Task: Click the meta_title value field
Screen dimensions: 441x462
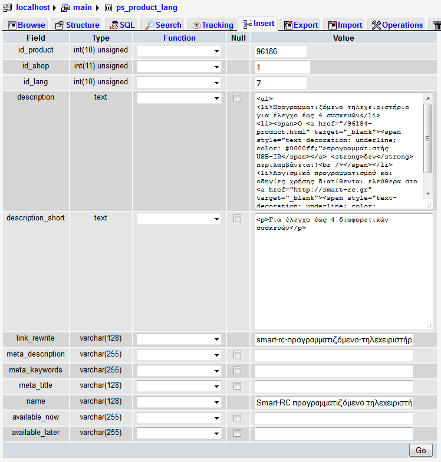Action: point(334,387)
